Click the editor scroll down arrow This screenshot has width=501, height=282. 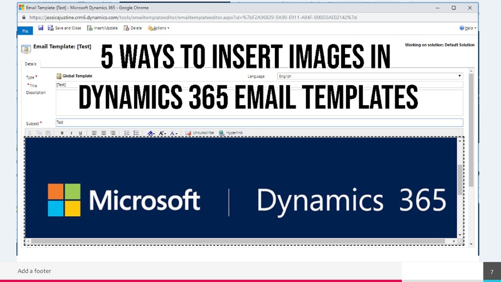460,235
